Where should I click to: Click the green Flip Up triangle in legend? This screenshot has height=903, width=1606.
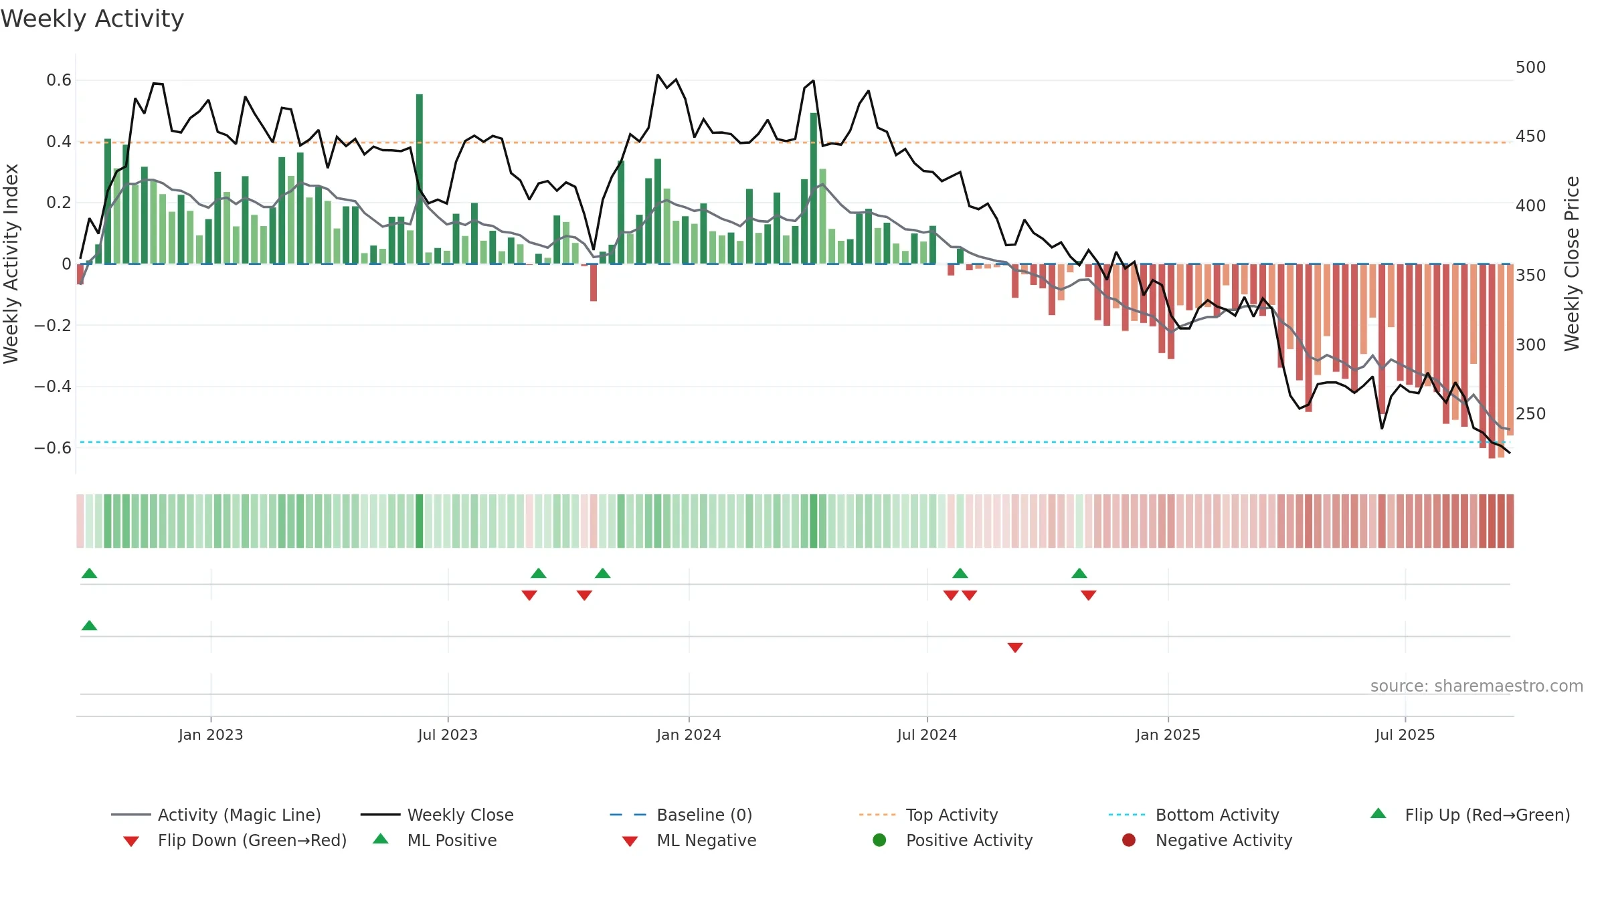tap(1378, 813)
